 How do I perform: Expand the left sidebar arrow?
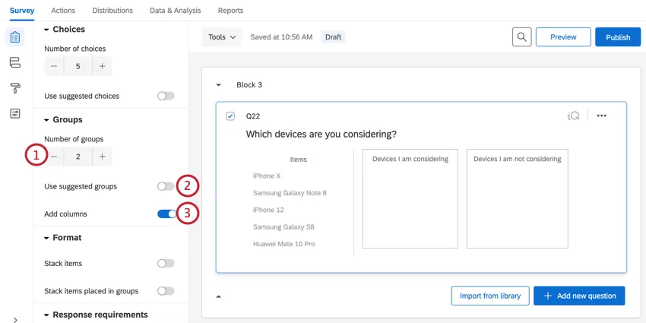pyautogui.click(x=14, y=319)
